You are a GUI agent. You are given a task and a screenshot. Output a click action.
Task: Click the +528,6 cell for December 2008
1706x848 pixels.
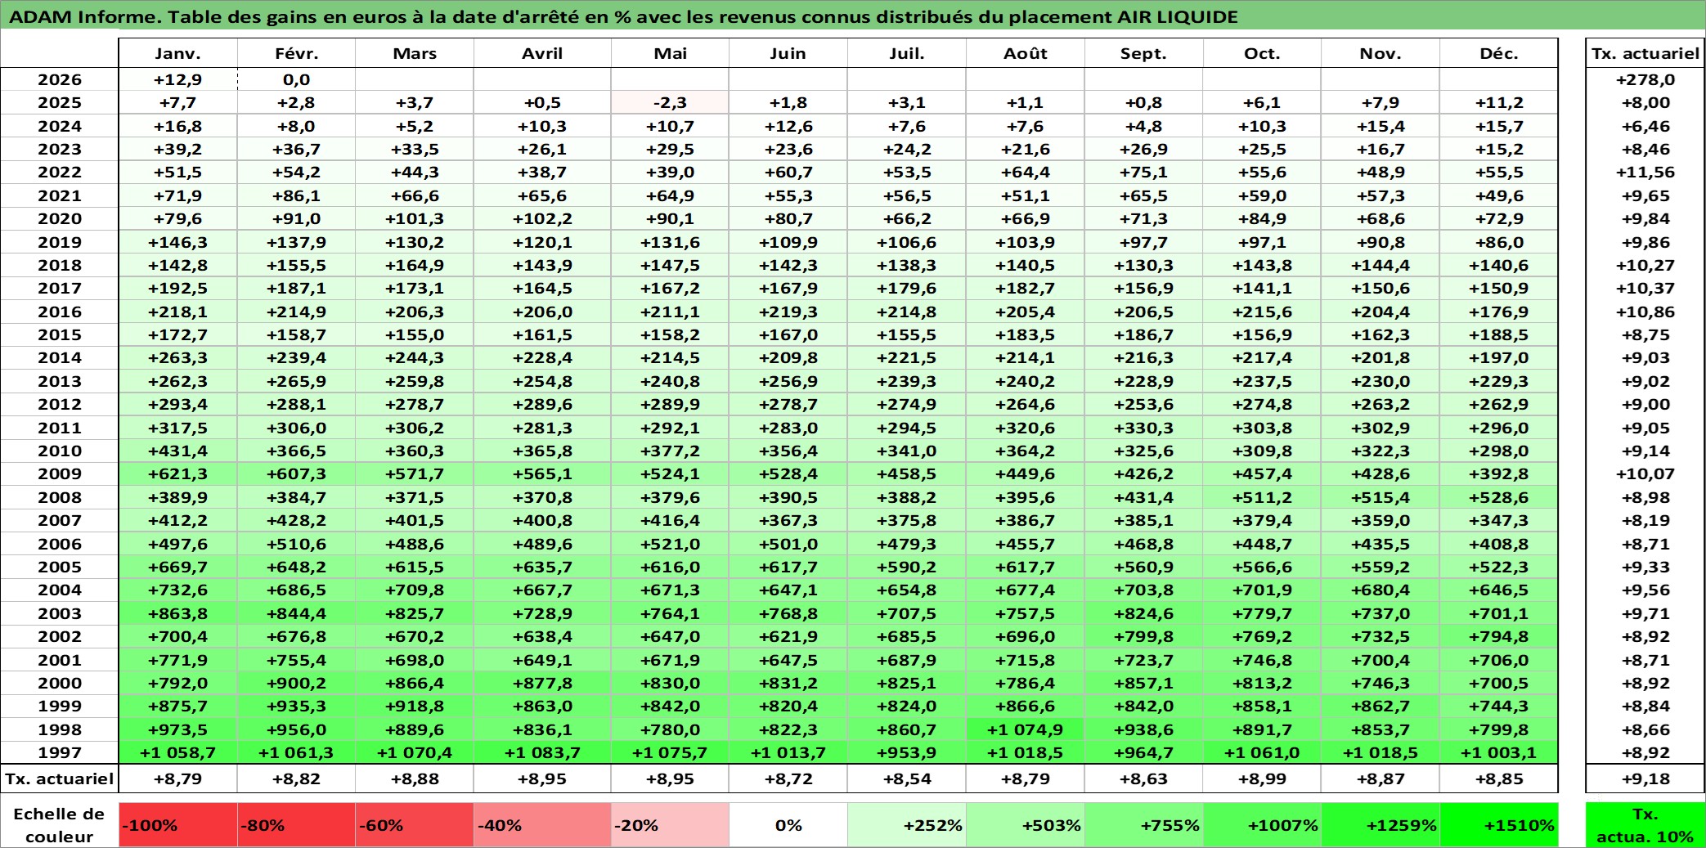coord(1499,497)
